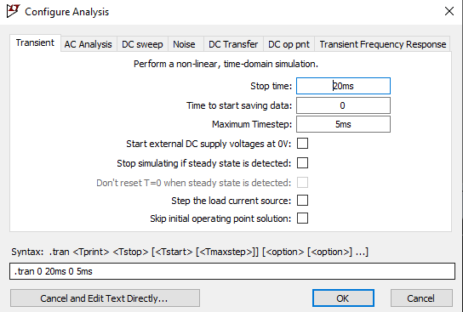Viewport: 463px width, 312px height.
Task: Click Cancel and Edit Text Directly button
Action: 105,298
